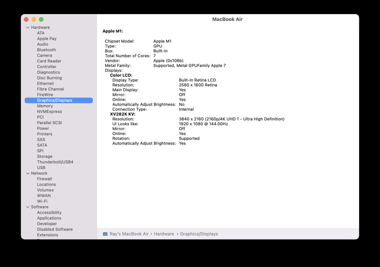Click the laptop icon in the path bar
Image resolution: width=380 pixels, height=267 pixels.
[105, 234]
